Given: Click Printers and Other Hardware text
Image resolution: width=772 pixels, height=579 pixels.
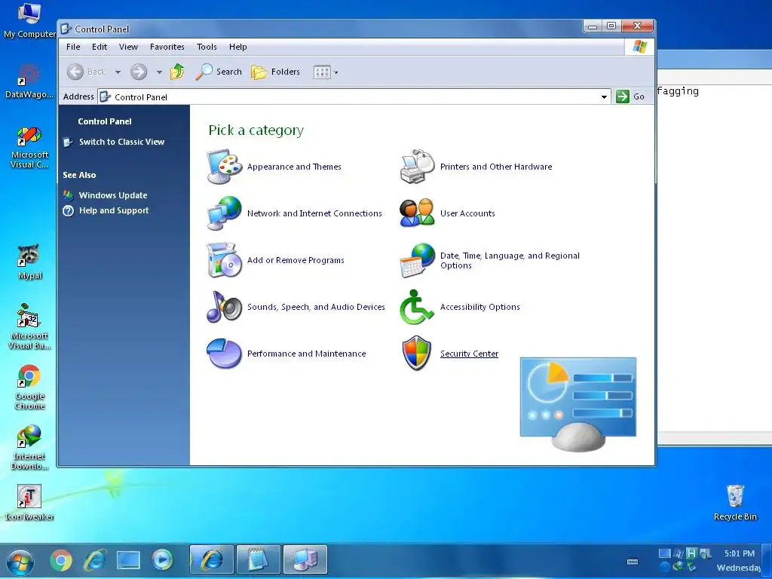Looking at the screenshot, I should (x=496, y=167).
